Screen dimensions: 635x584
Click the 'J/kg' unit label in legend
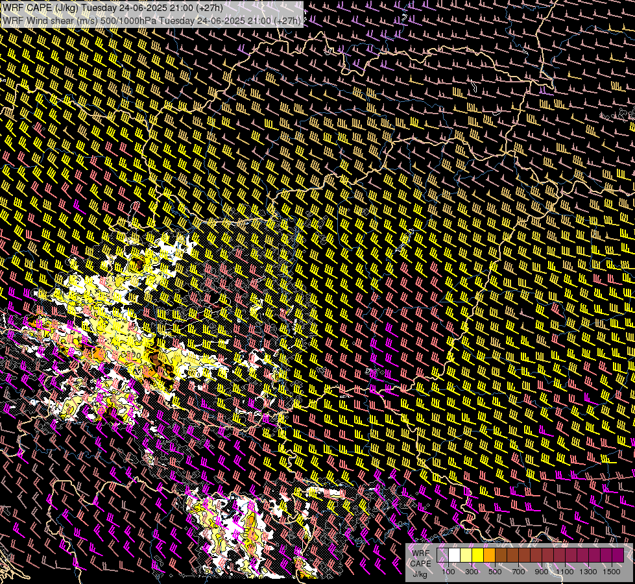click(420, 574)
